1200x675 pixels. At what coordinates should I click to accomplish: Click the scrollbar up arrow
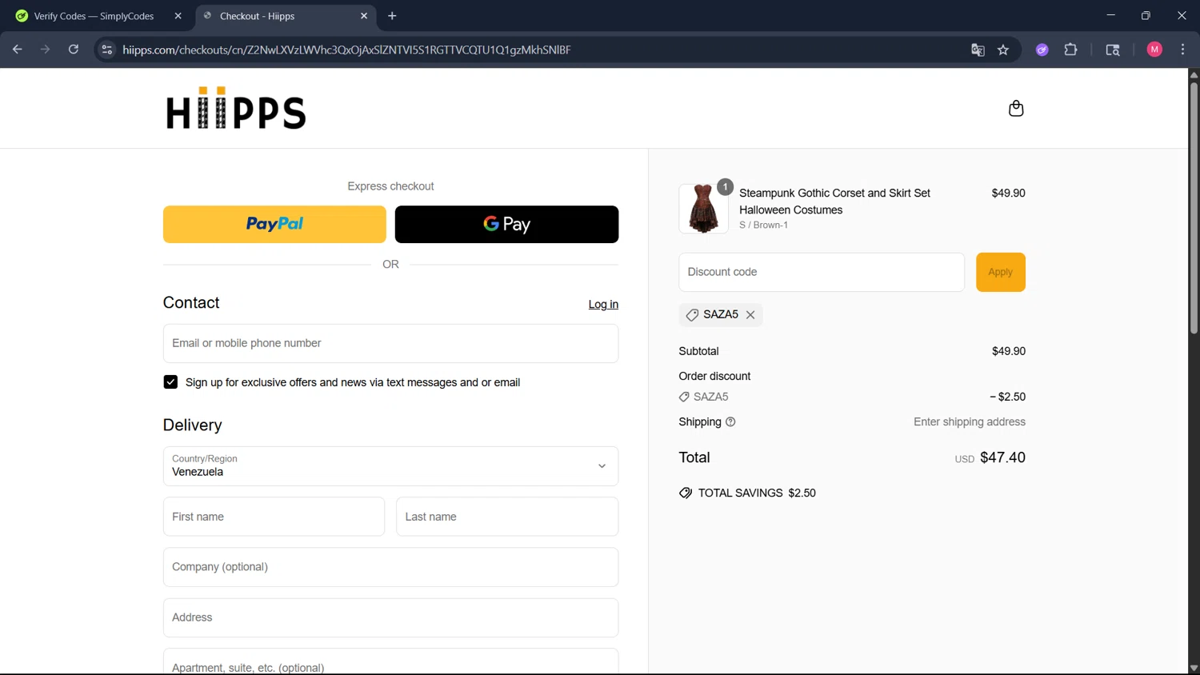coord(1194,74)
